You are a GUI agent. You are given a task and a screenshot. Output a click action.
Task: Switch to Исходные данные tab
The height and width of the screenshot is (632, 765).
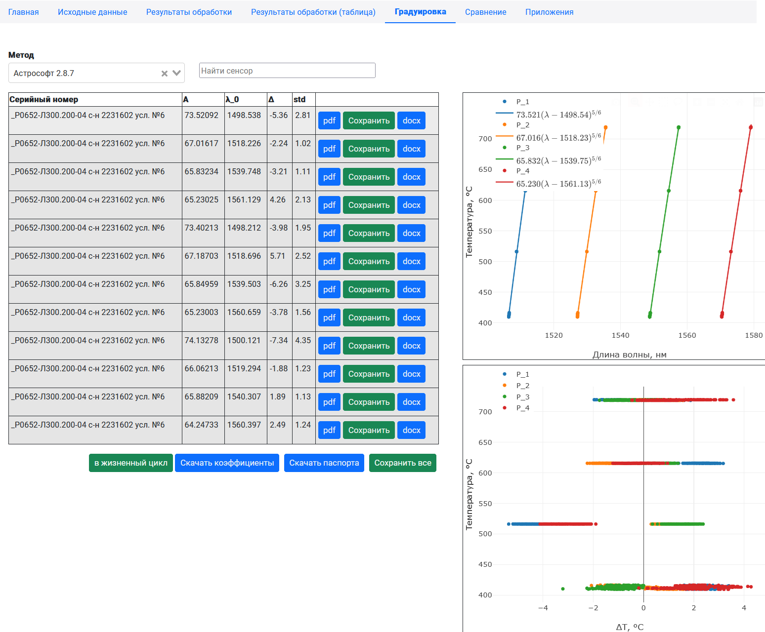pos(92,12)
